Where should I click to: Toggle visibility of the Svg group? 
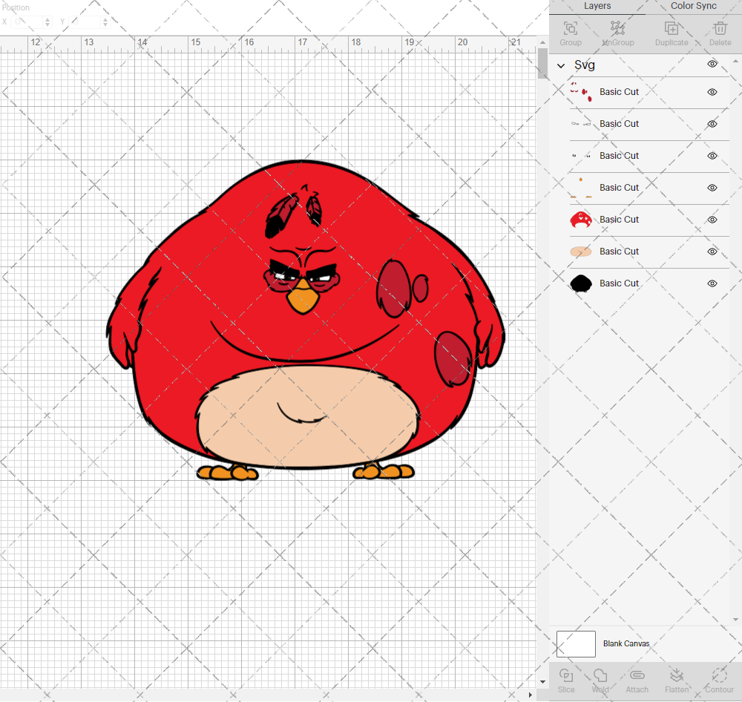(712, 64)
